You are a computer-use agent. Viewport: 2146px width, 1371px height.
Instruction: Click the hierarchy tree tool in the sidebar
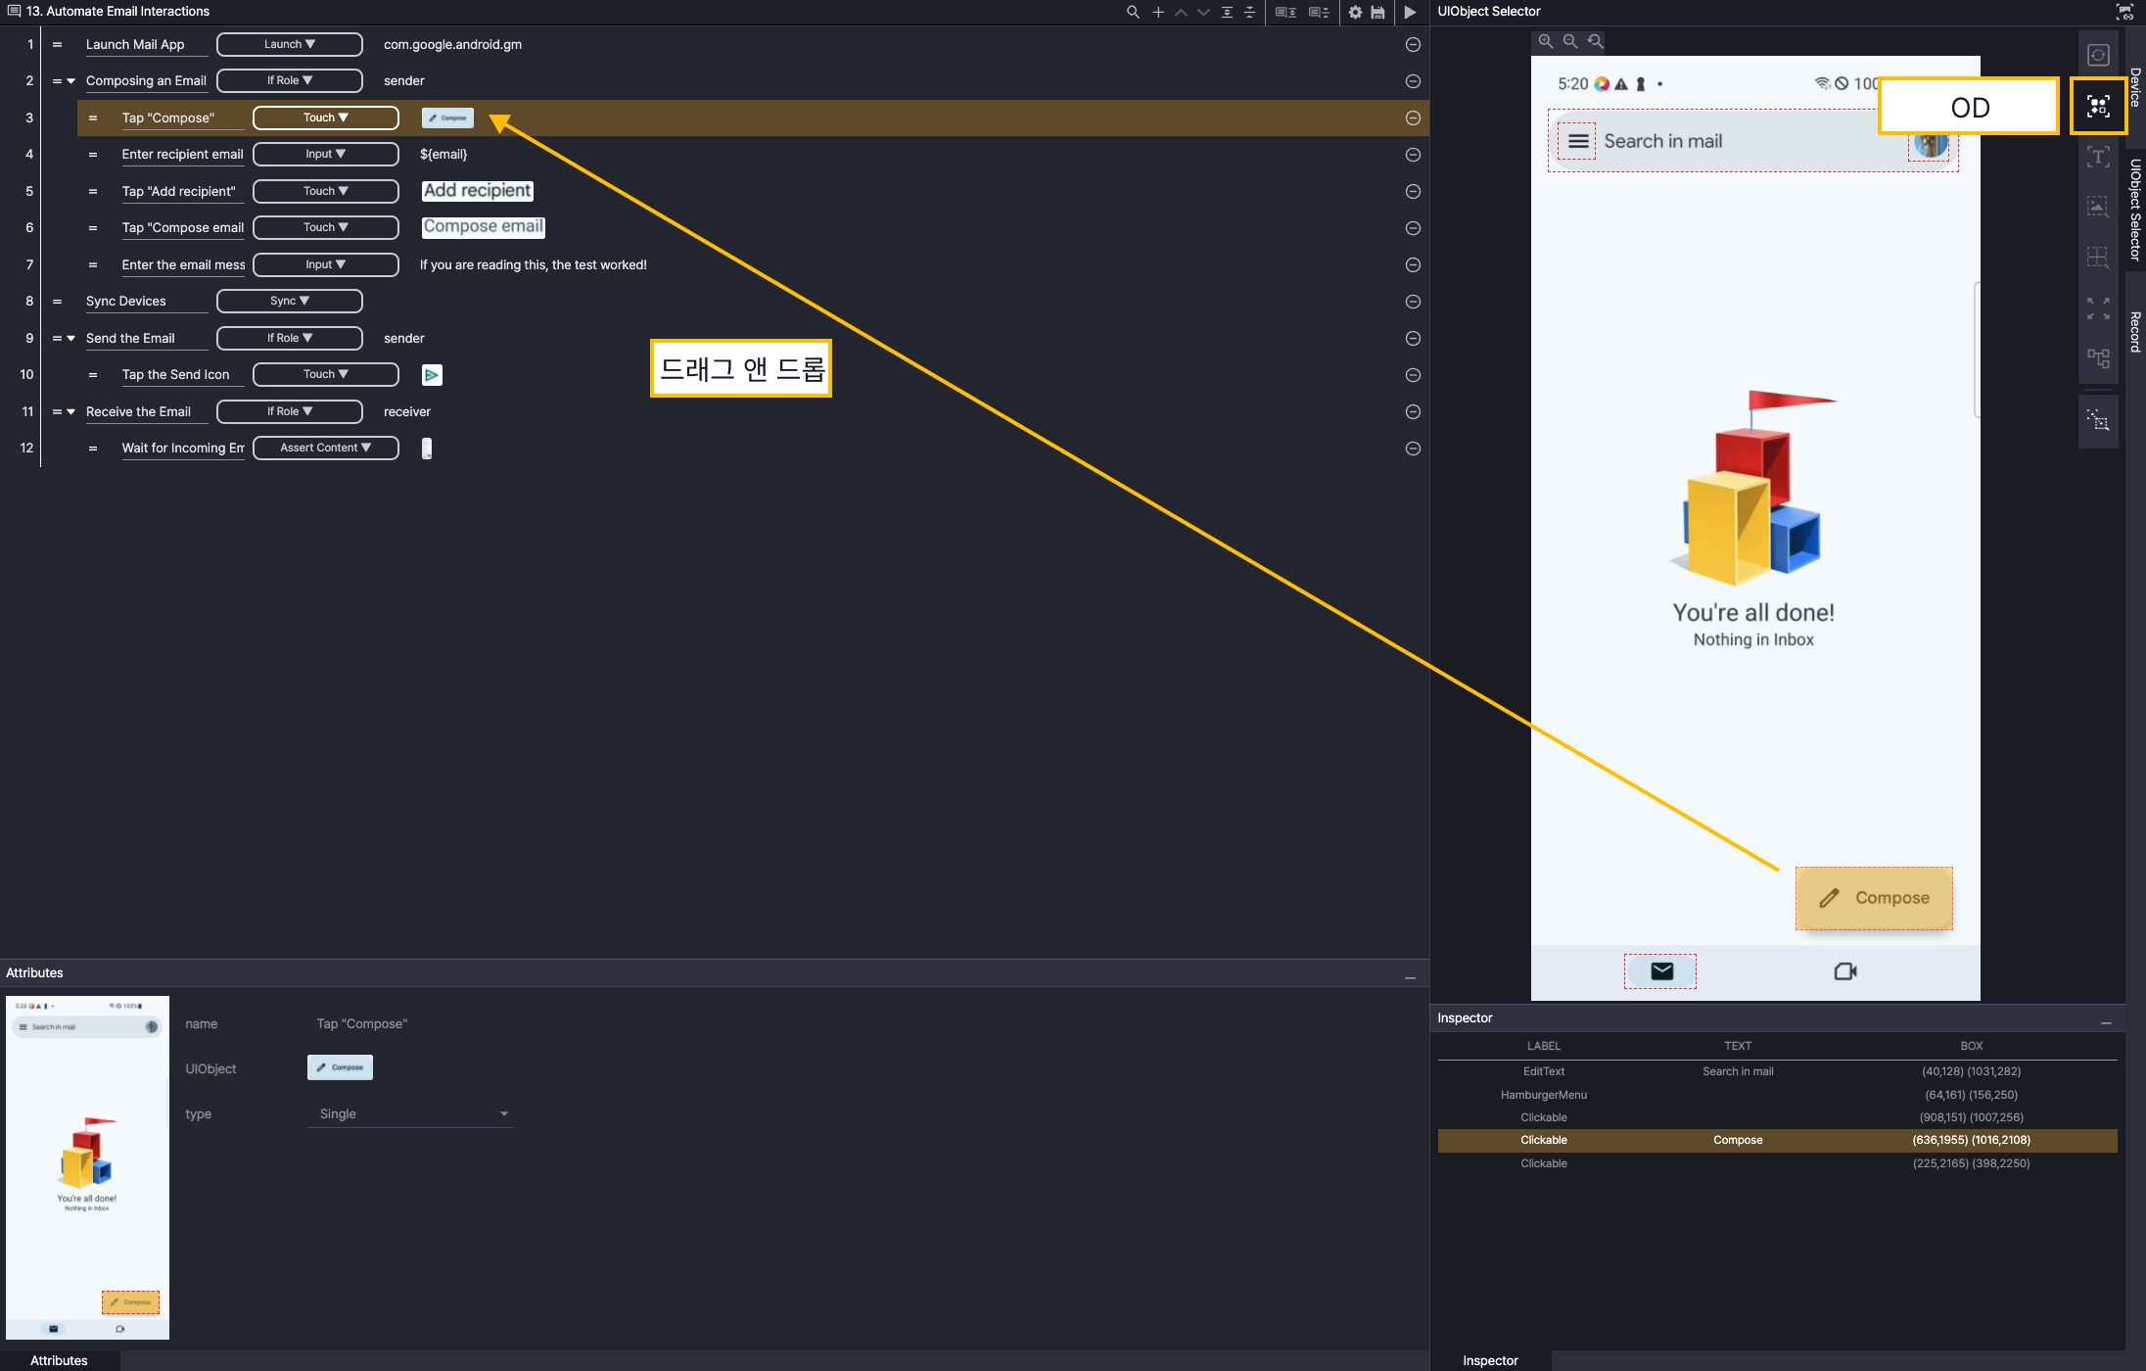click(2098, 357)
